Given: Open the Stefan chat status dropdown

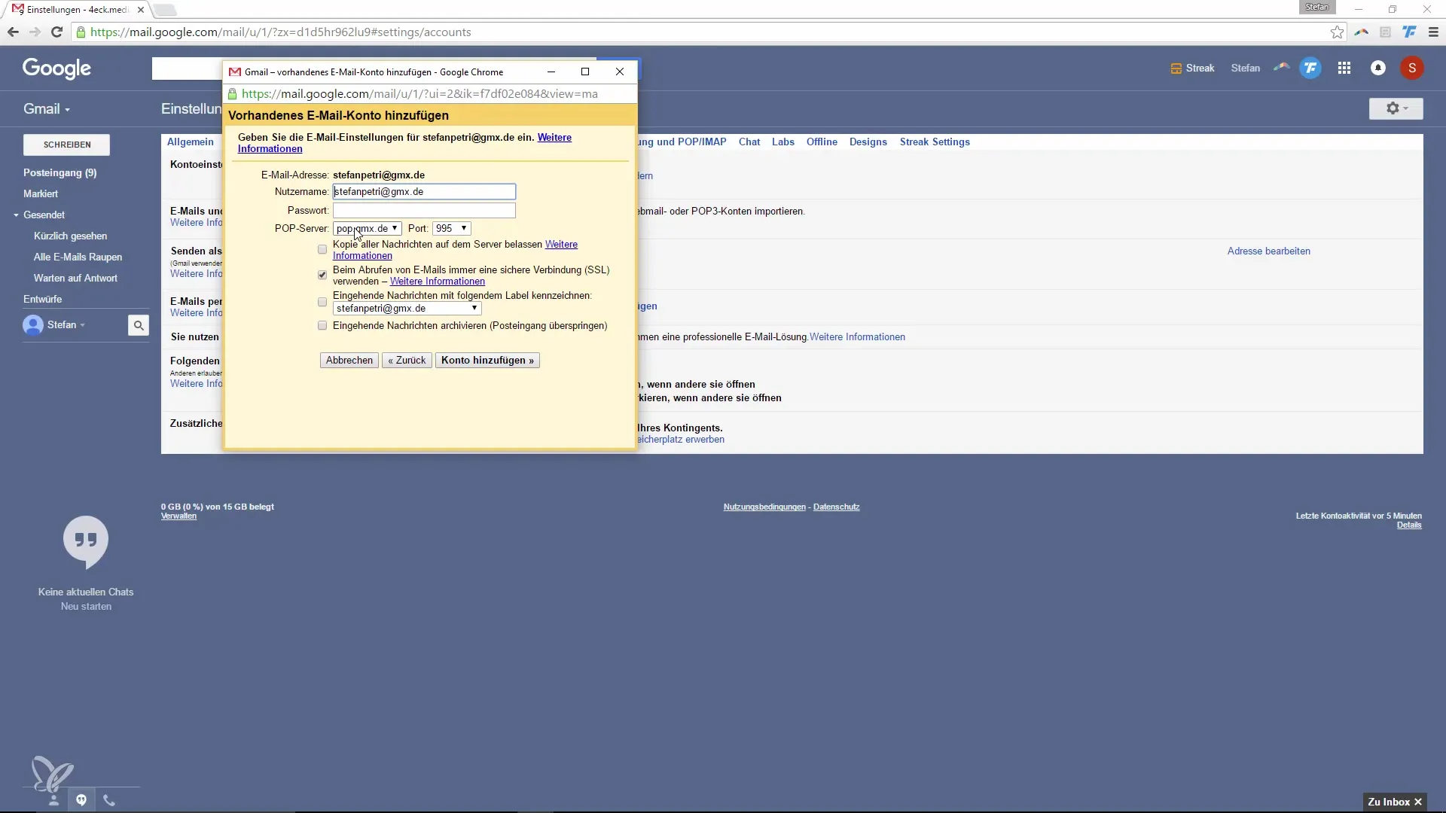Looking at the screenshot, I should coord(66,325).
